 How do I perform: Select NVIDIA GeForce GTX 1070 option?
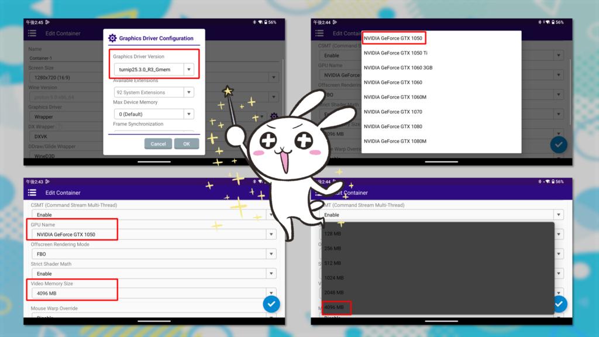[441, 112]
